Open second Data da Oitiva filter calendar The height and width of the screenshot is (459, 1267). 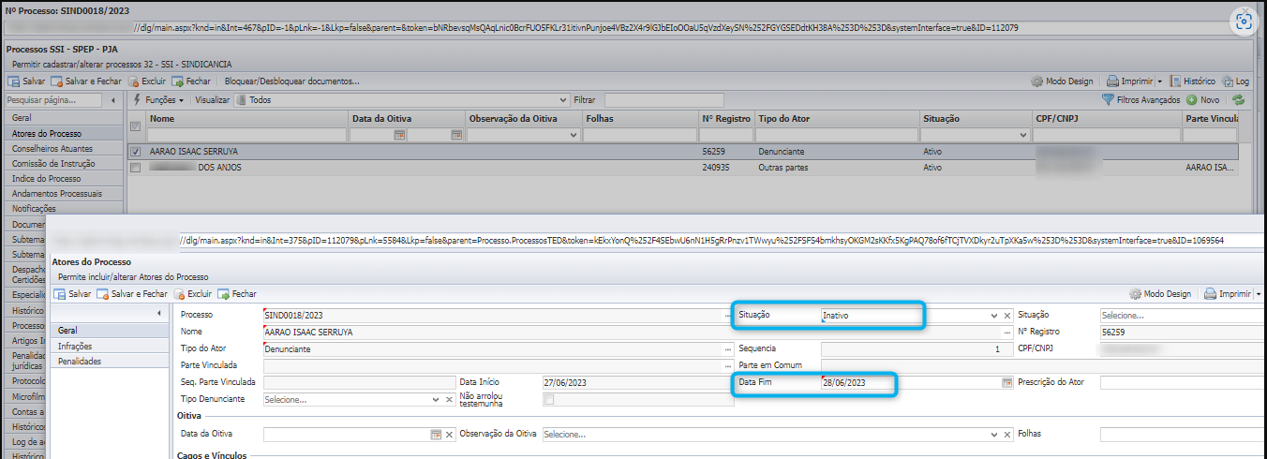pos(456,135)
